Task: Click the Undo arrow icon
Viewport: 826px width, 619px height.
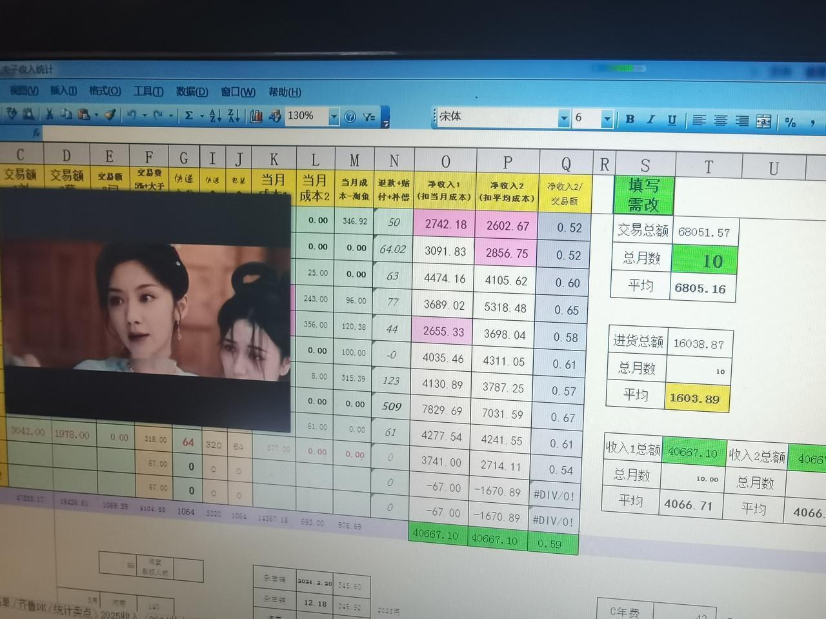Action: point(132,115)
